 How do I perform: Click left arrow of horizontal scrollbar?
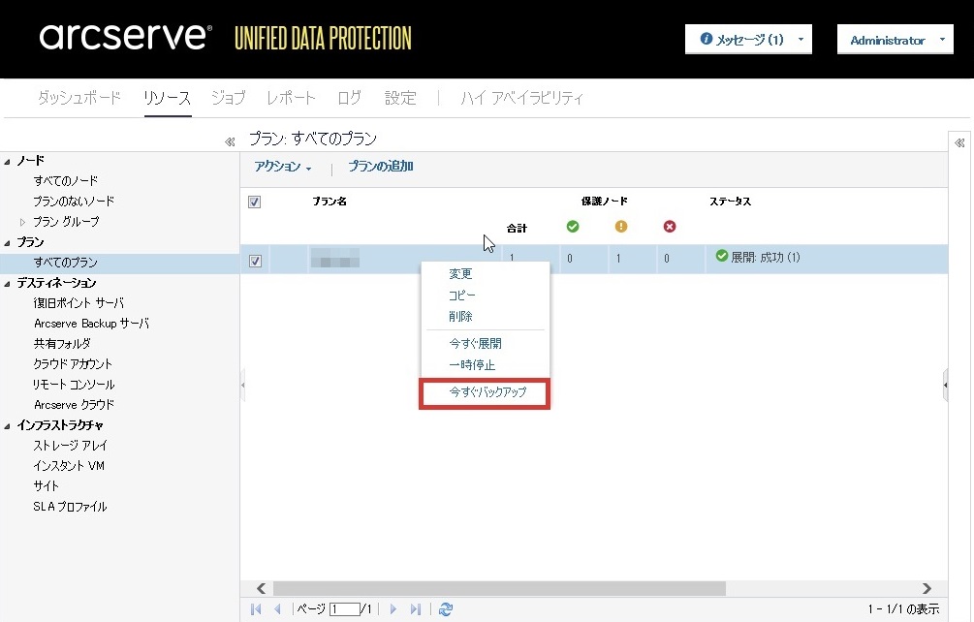pos(261,588)
